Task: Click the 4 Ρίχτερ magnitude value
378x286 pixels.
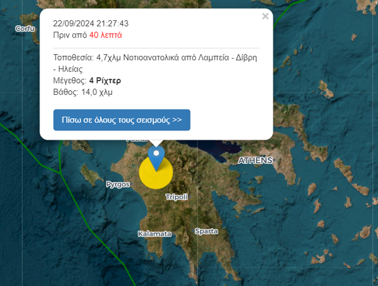Action: (x=105, y=80)
